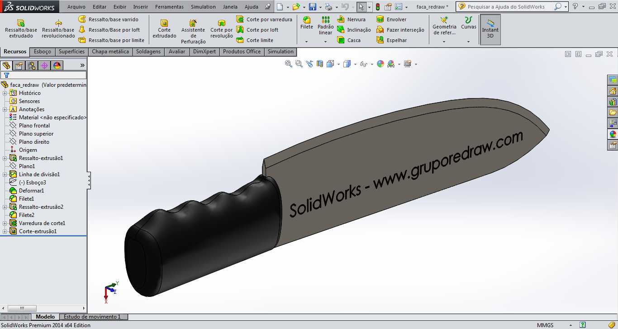Screen dimensions: 618x329
Task: Open the PropertyManager tab icon
Action: (x=19, y=66)
